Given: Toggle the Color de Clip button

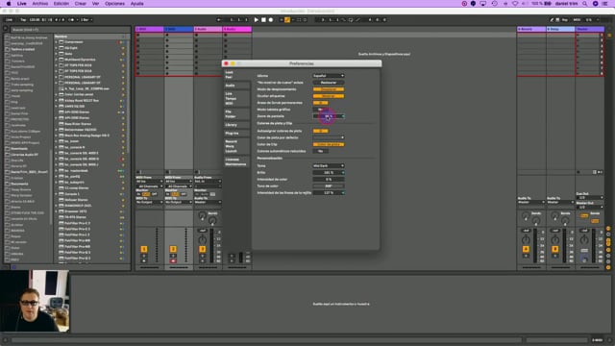Looking at the screenshot, I should tap(329, 144).
